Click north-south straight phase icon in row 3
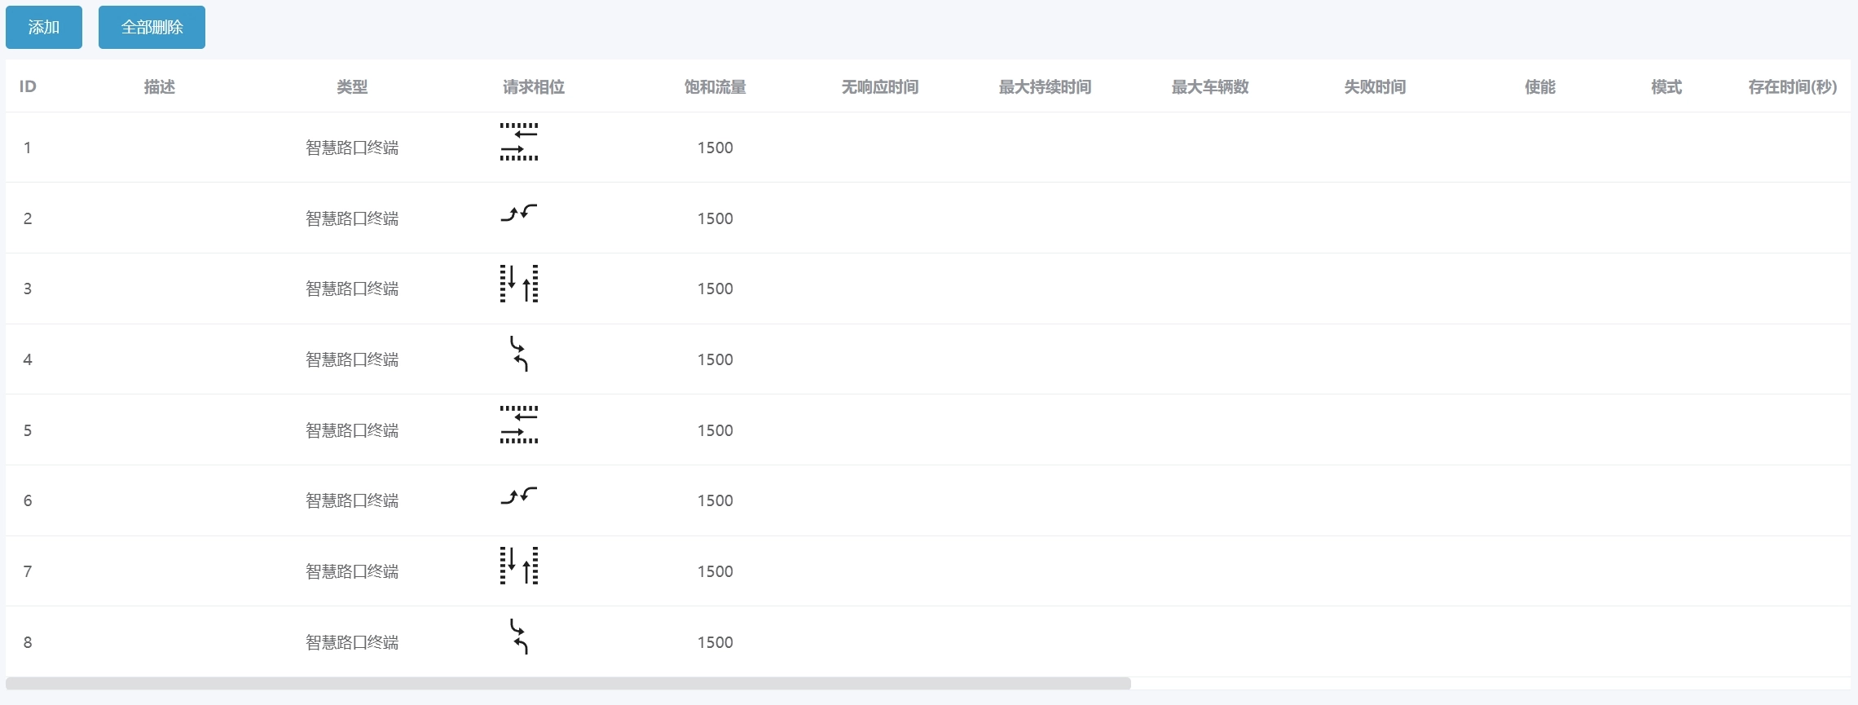This screenshot has width=1858, height=705. click(519, 284)
